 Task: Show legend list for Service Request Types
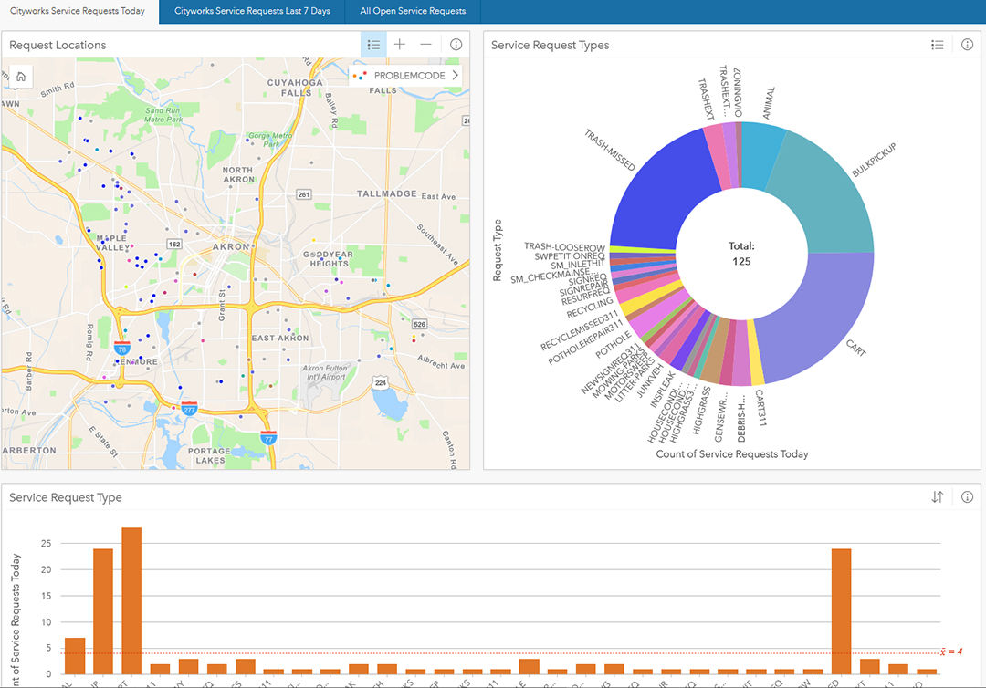pos(937,45)
